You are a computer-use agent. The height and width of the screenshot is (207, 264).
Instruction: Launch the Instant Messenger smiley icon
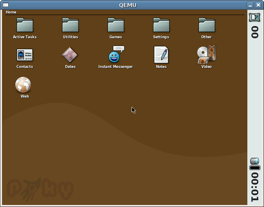[116, 54]
